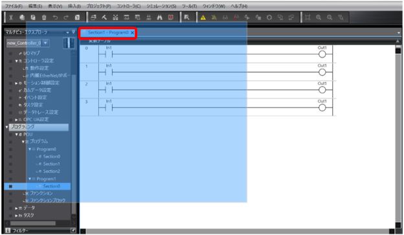
Task: Select ファンクション tree item
Action: 41,194
